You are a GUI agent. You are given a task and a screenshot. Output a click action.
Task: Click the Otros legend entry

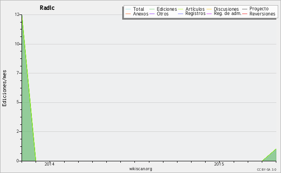coord(159,14)
